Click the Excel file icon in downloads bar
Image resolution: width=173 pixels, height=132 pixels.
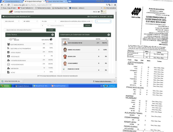2,81
